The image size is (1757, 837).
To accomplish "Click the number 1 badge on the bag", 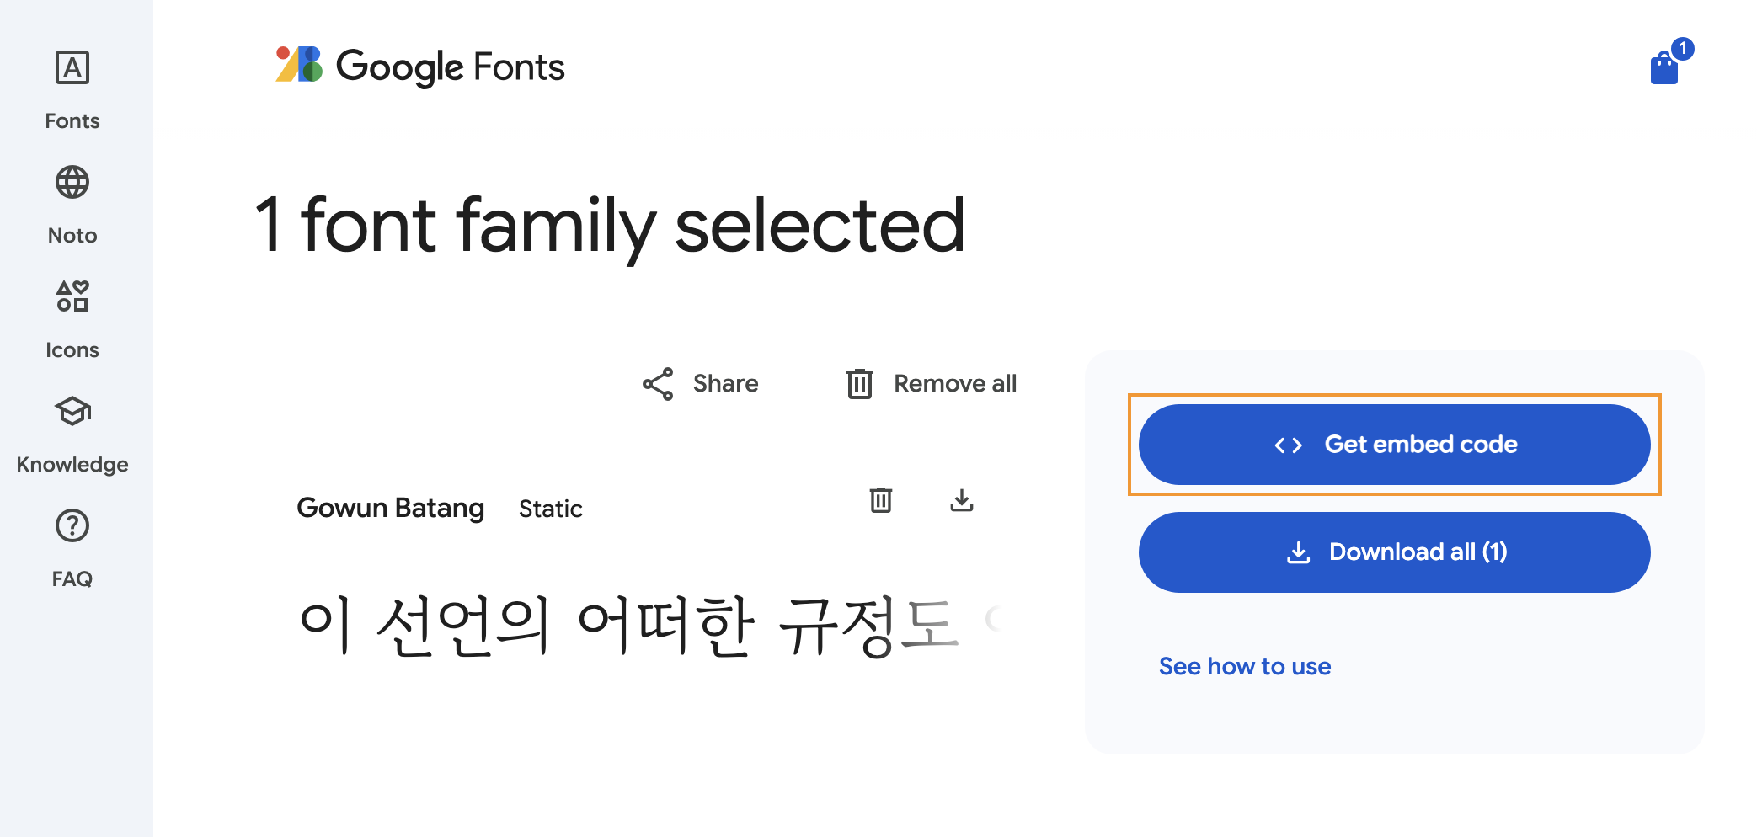I will click(x=1682, y=49).
